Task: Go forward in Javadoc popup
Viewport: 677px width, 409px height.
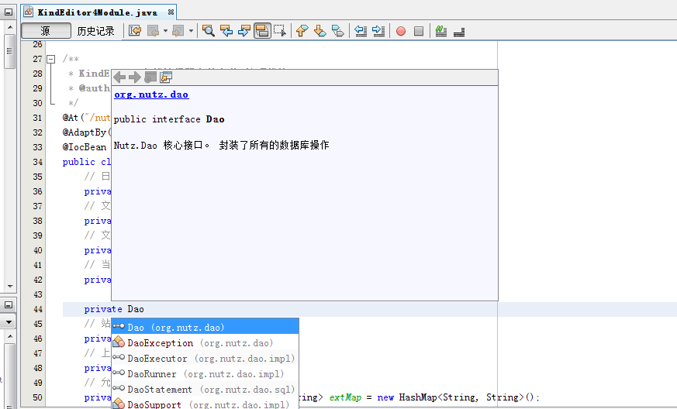Action: [135, 77]
